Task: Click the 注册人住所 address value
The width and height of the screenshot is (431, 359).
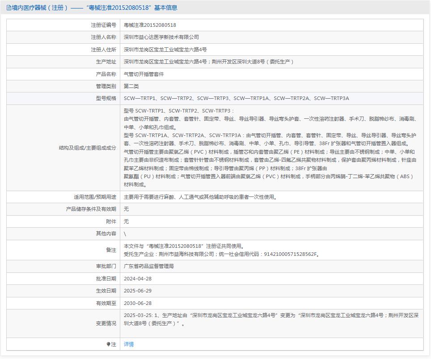Action: (x=165, y=50)
